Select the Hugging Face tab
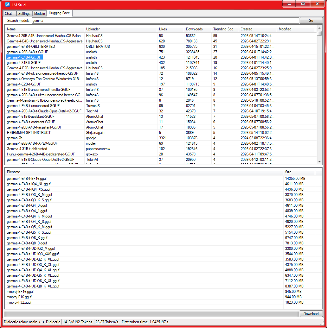Viewport: 327px width, 328px height. pyautogui.click(x=60, y=13)
